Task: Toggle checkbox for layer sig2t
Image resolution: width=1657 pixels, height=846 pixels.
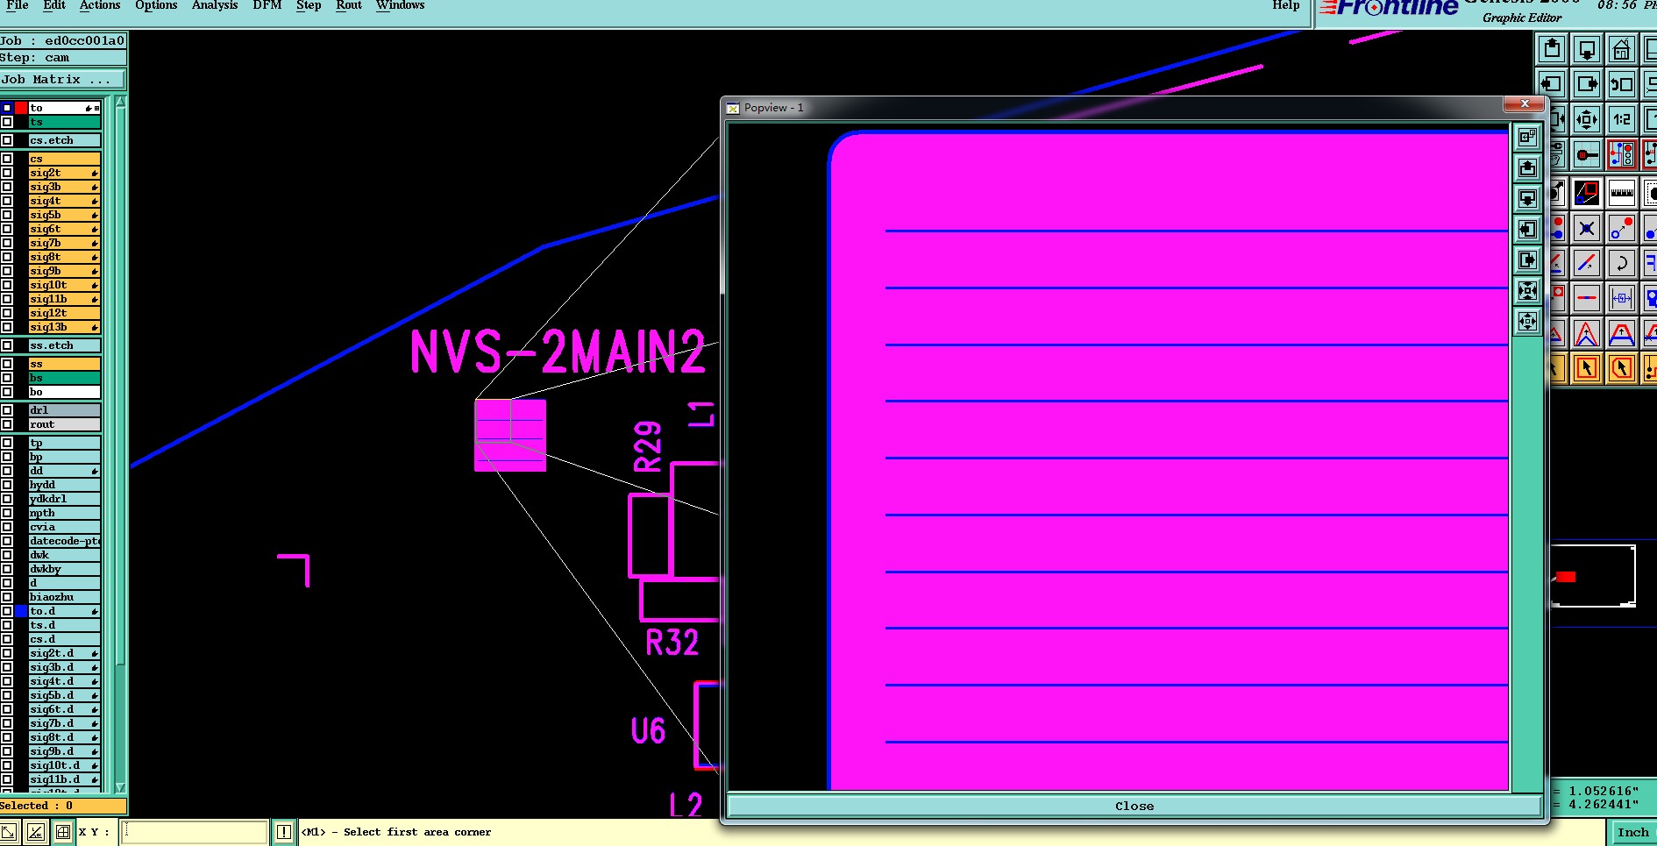Action: click(7, 173)
